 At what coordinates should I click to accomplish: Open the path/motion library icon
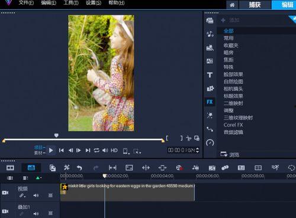210,129
